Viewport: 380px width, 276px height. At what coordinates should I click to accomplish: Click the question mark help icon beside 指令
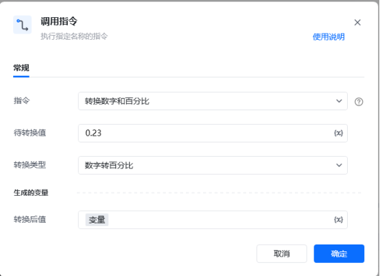coord(359,102)
